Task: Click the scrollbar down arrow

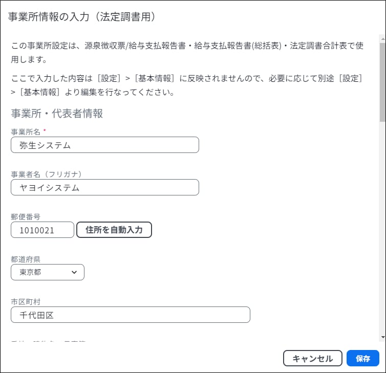Action: point(383,337)
